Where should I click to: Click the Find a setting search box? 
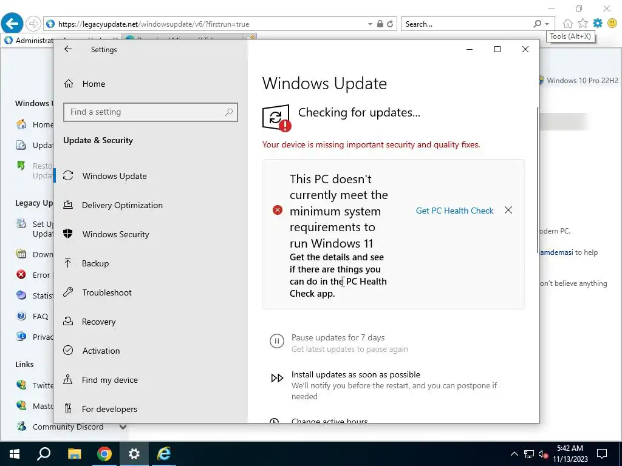(x=151, y=112)
